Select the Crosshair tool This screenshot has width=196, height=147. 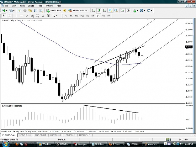point(9,16)
